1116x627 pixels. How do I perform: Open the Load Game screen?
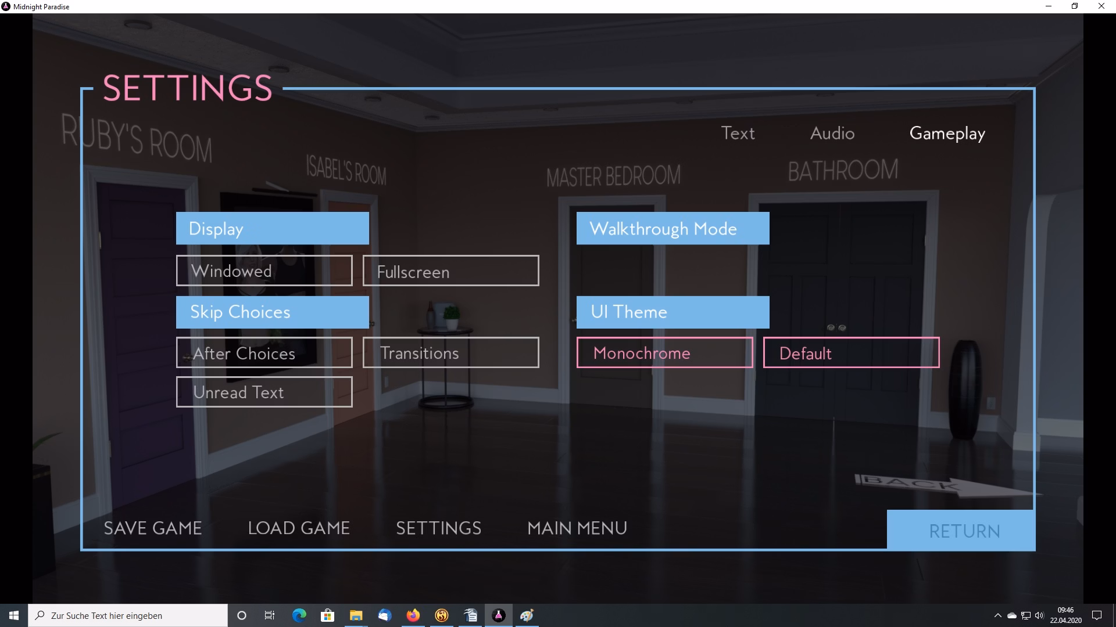298,528
